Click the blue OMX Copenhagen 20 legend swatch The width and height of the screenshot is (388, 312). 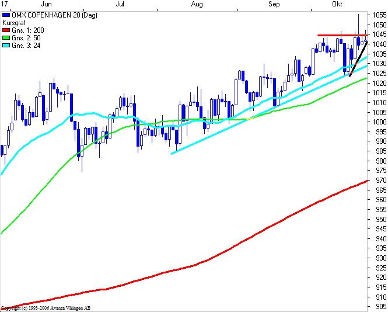point(6,15)
